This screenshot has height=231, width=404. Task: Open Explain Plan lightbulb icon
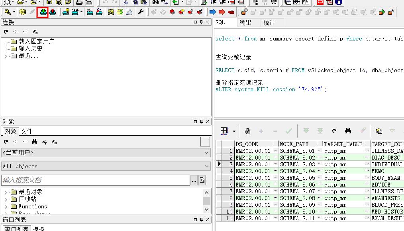pyautogui.click(x=66, y=12)
